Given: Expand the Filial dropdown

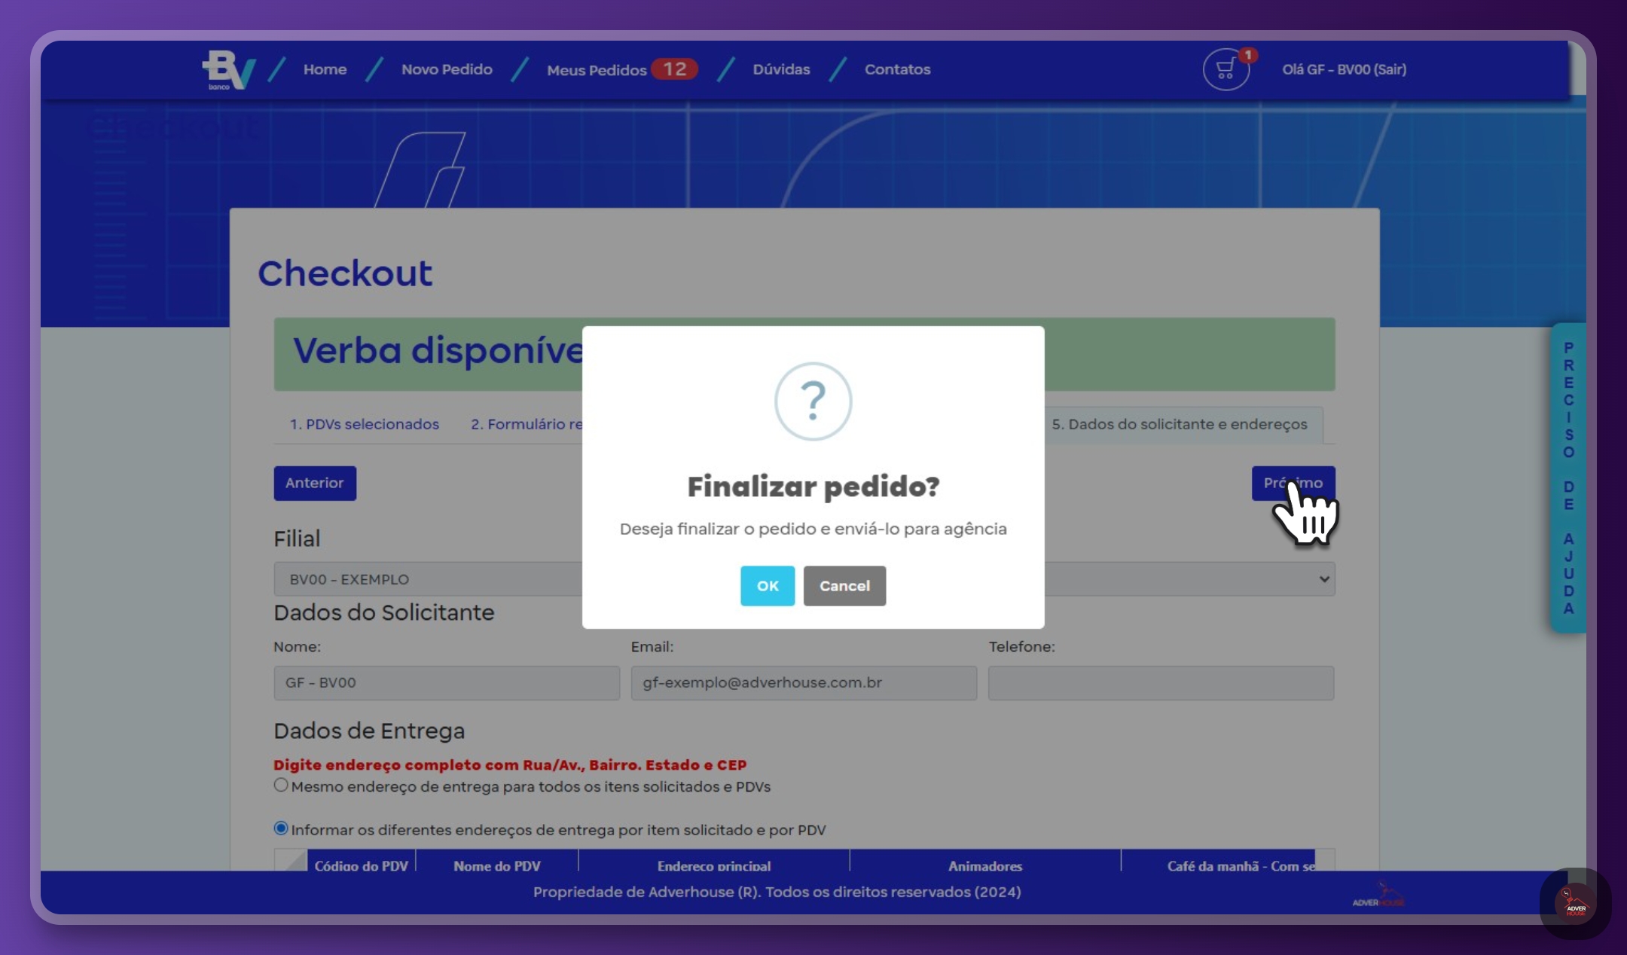Looking at the screenshot, I should pyautogui.click(x=804, y=579).
